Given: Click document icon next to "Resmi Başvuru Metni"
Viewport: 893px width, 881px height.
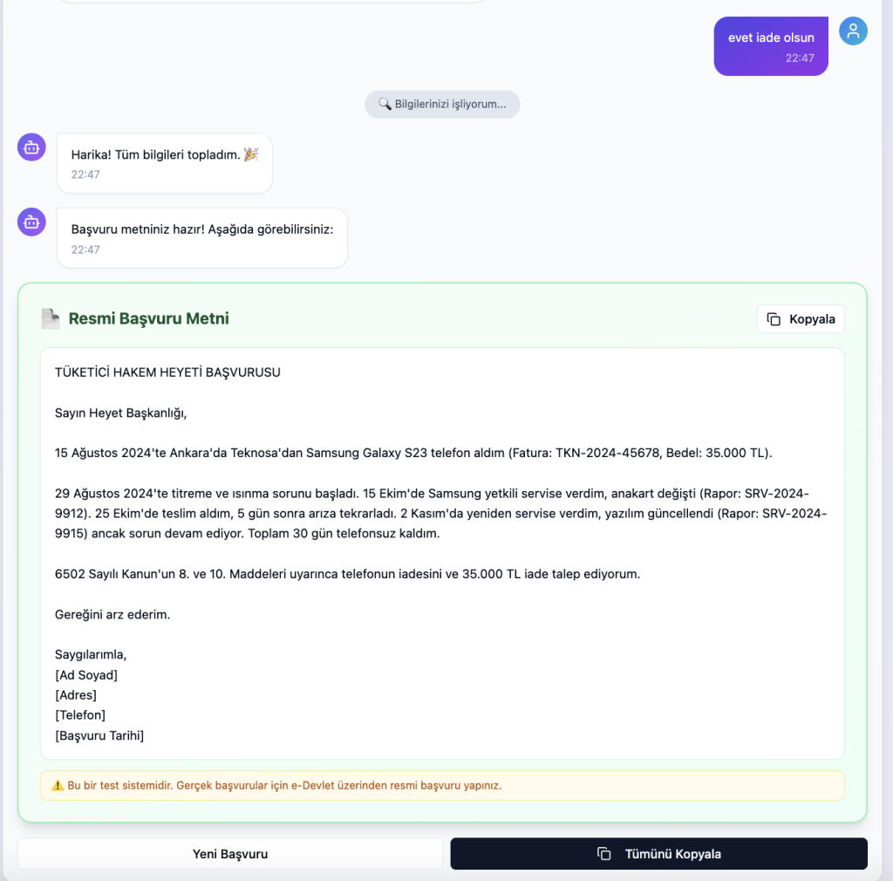Looking at the screenshot, I should pyautogui.click(x=51, y=319).
